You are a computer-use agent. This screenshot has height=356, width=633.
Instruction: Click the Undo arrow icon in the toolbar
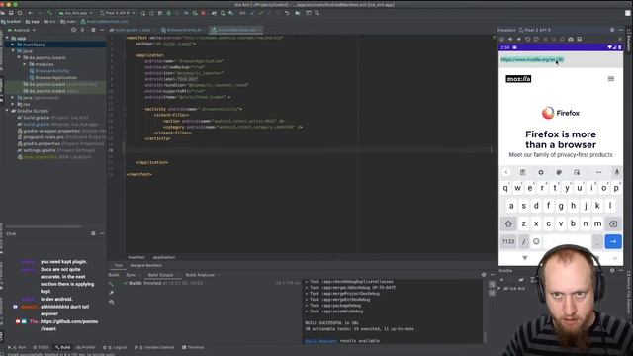coord(287,13)
